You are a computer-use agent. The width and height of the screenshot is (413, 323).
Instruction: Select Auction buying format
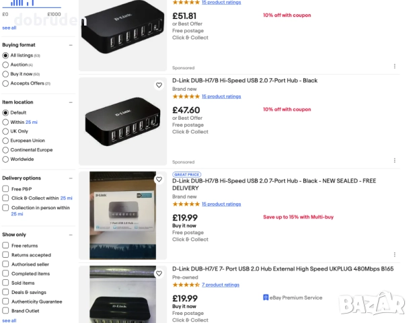[6, 65]
